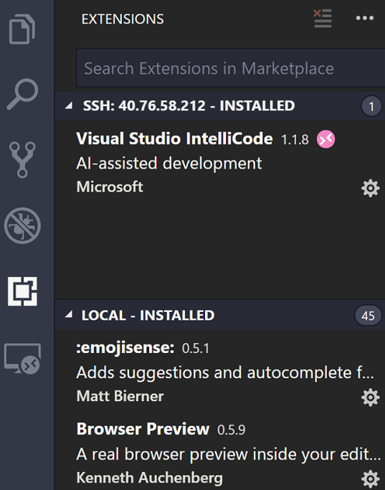Click 'Adds suggestions and autocomplete' description
Screen dimensions: 385x490
[225, 373]
